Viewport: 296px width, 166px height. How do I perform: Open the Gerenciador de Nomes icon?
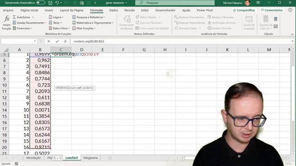tap(127, 19)
